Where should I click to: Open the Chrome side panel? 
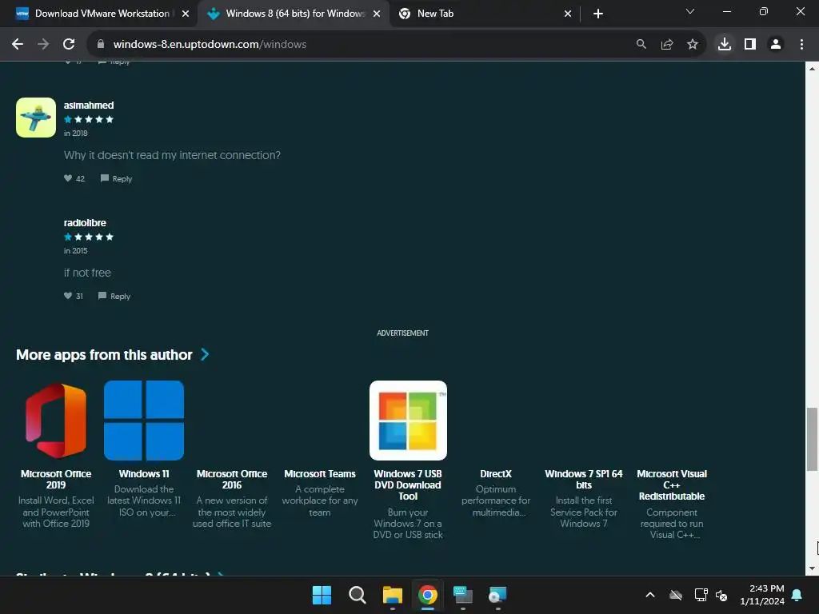[x=750, y=45]
